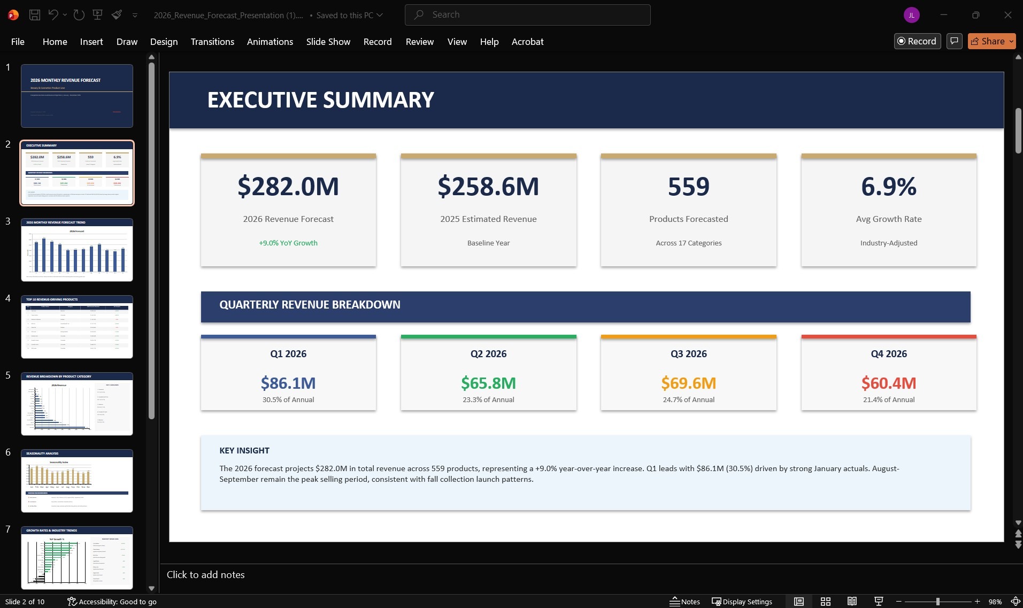Select slide 5 thumbnail in the panel

(77, 404)
